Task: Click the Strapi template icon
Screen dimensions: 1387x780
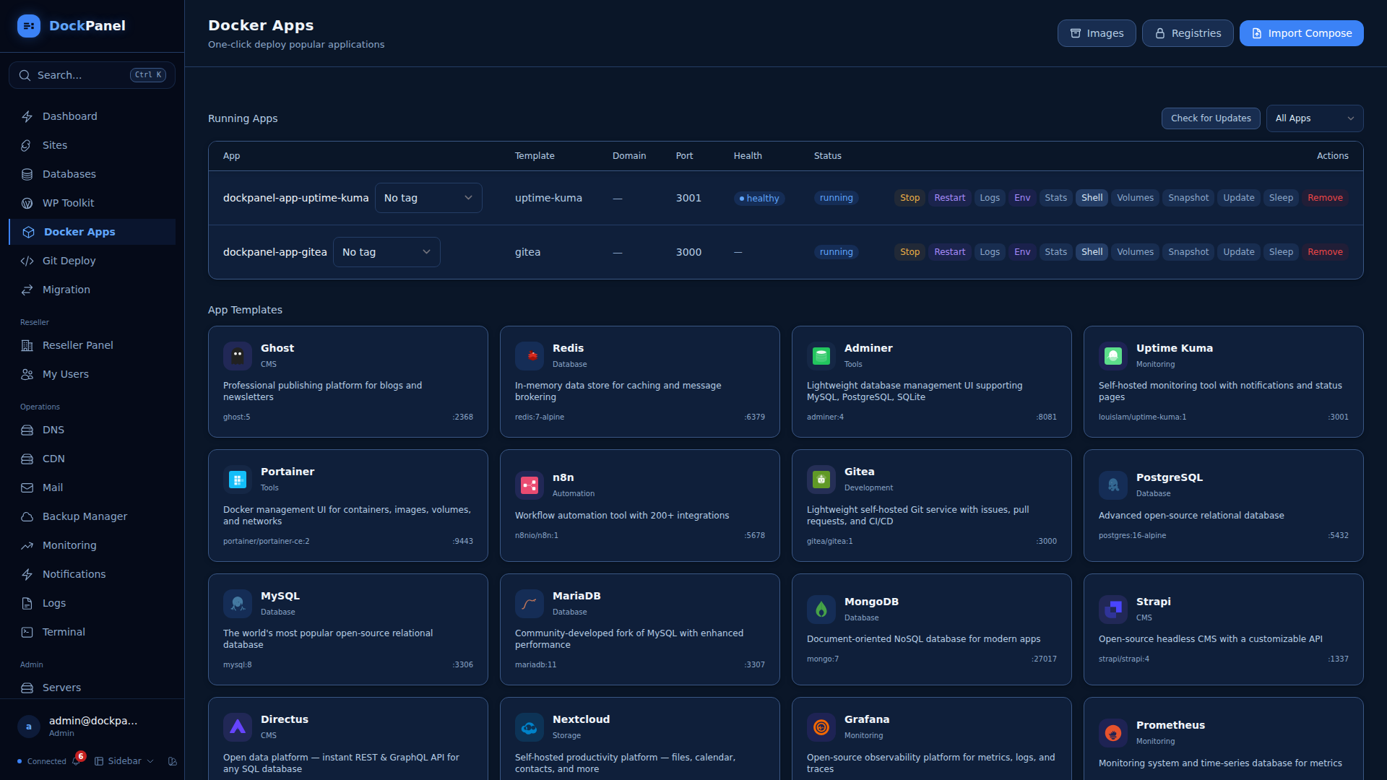Action: click(1113, 610)
